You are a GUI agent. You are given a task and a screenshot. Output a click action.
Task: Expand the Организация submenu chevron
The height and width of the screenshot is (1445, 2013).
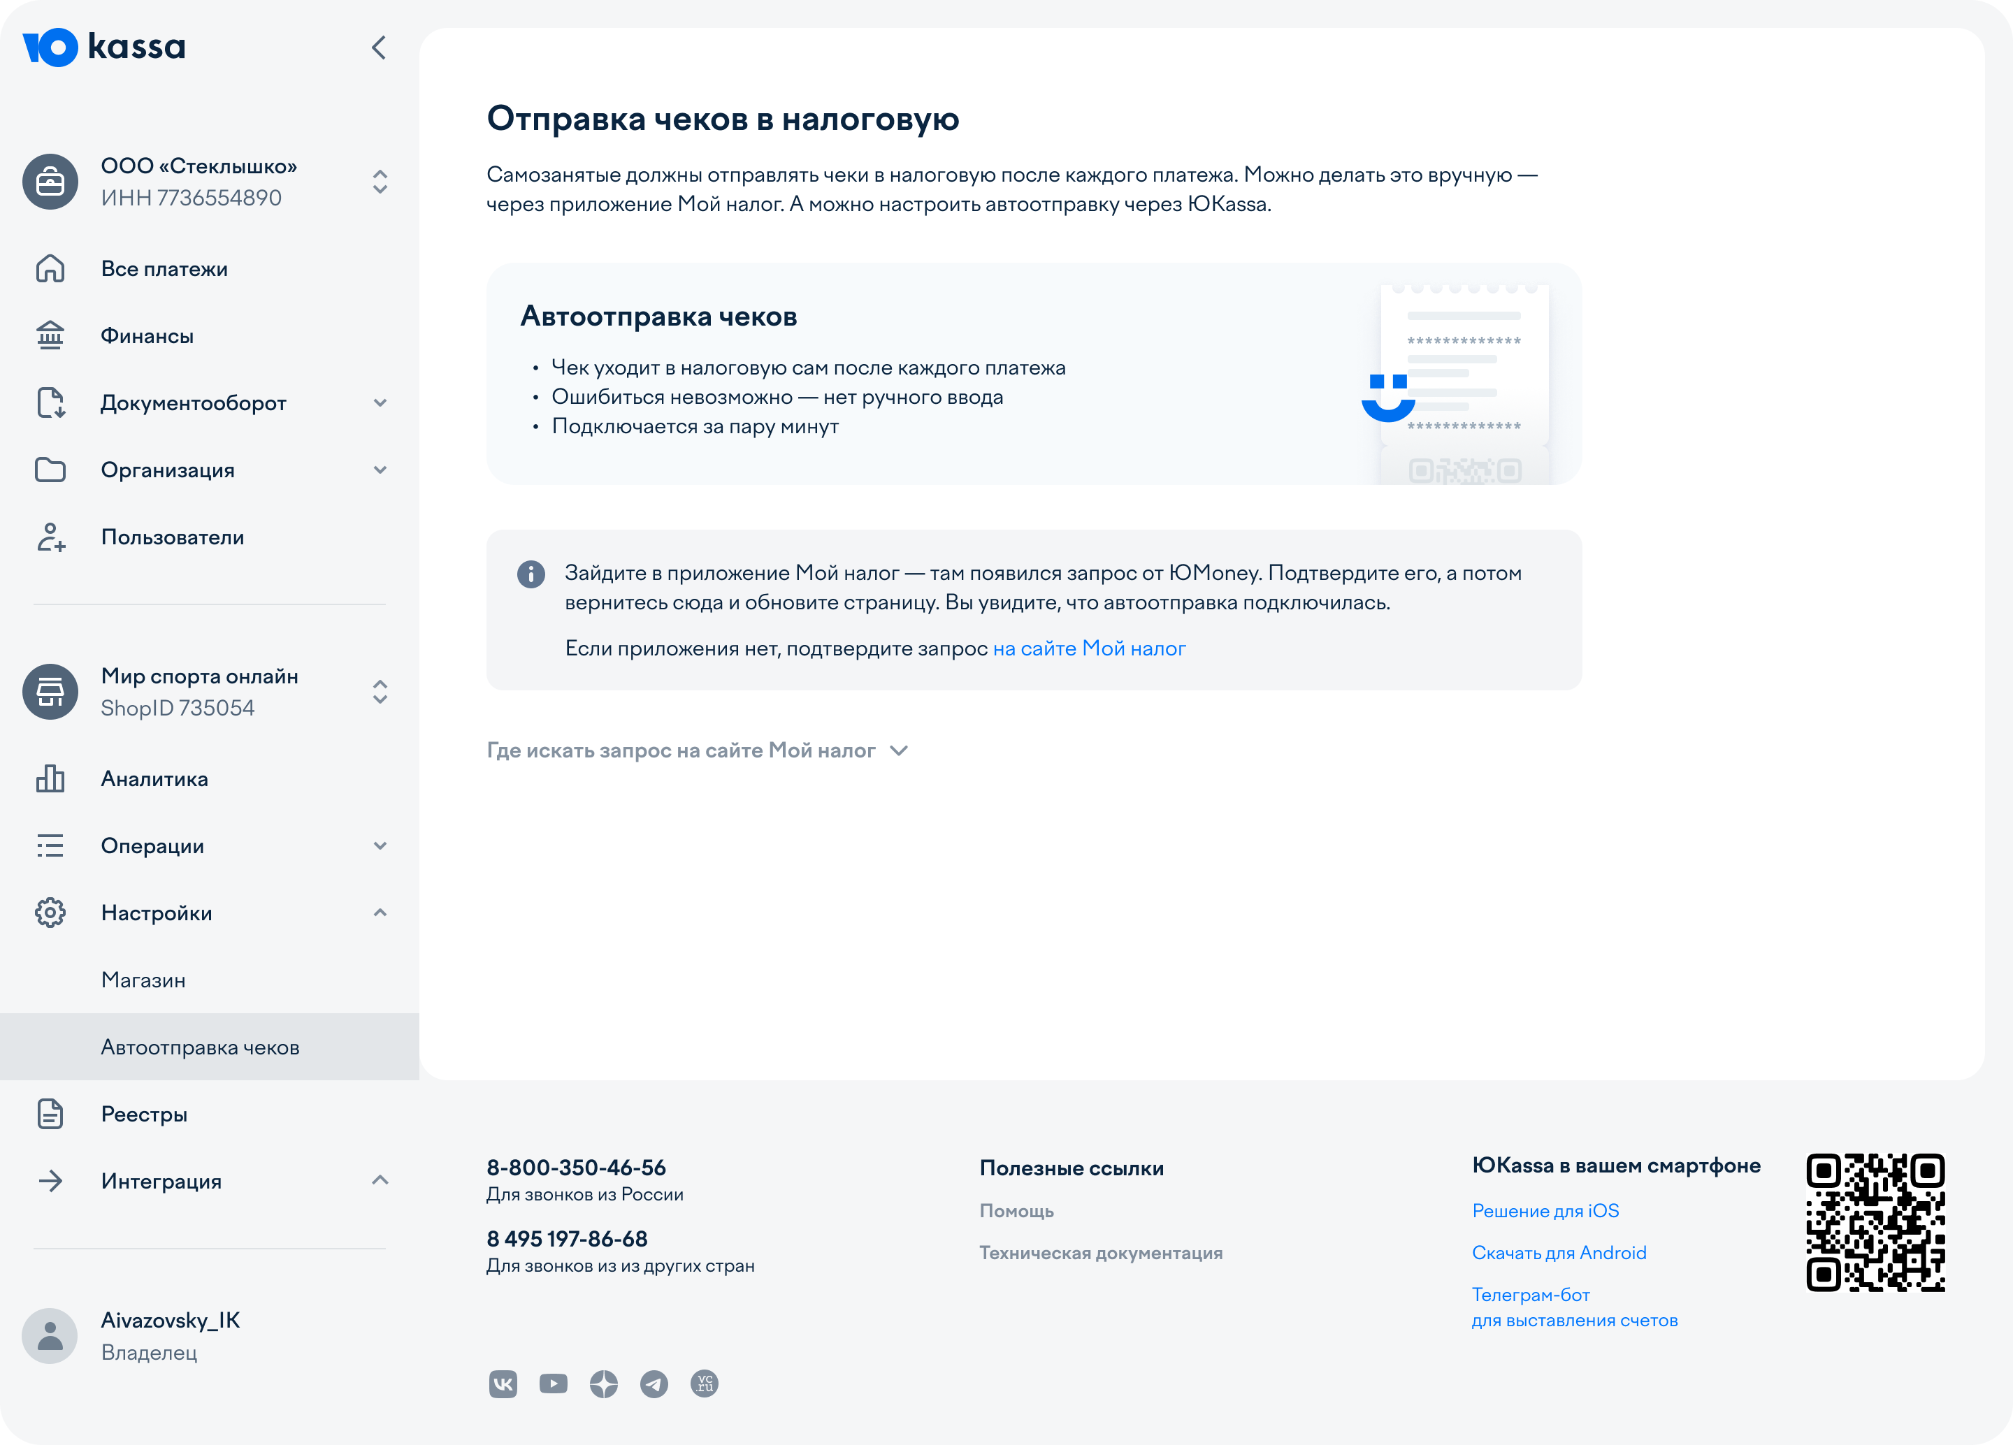point(380,470)
